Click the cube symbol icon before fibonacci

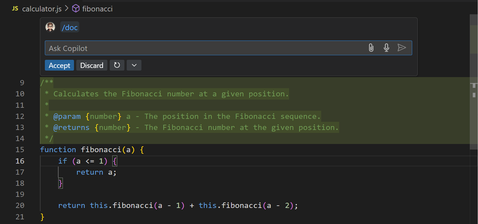[76, 8]
